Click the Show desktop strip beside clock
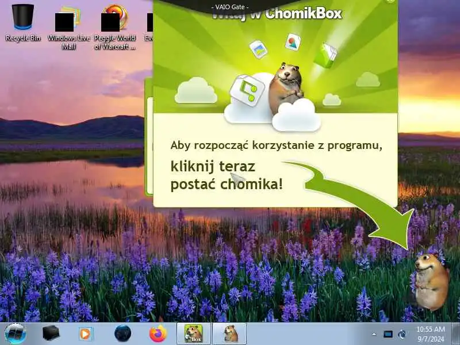 pyautogui.click(x=456, y=334)
